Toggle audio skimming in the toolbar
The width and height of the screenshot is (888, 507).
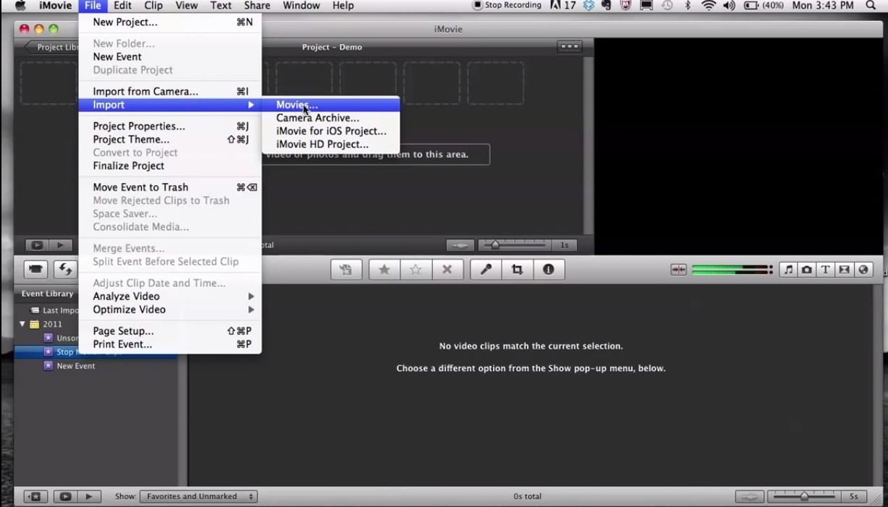pos(679,269)
